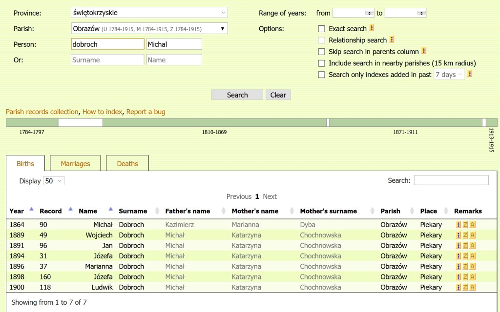The image size is (500, 312).
Task: Click the 1810-1869 segment of the year range bar
Action: pyautogui.click(x=214, y=122)
